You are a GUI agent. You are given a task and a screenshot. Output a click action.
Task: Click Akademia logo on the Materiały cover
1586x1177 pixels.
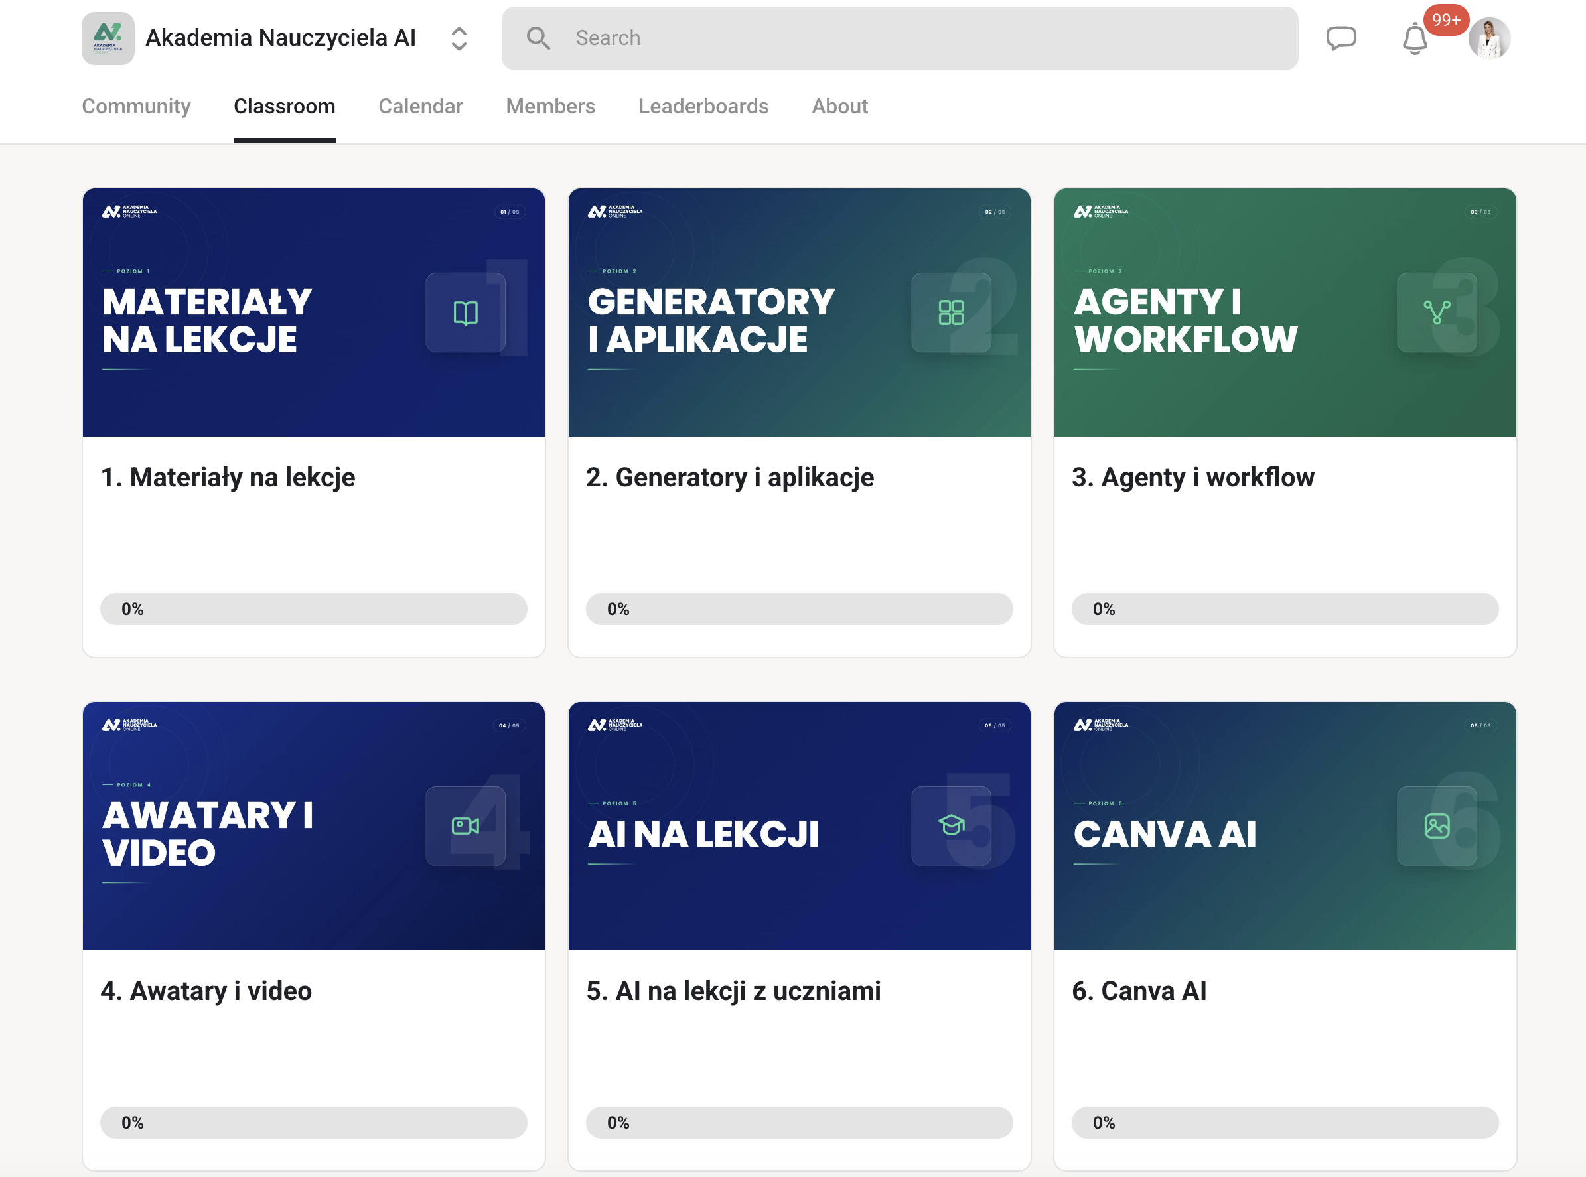point(129,212)
